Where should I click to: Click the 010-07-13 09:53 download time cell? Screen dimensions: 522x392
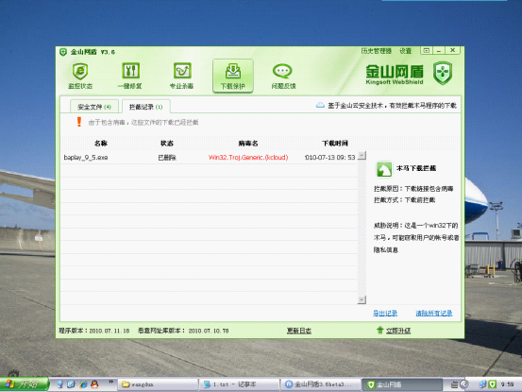tap(330, 158)
